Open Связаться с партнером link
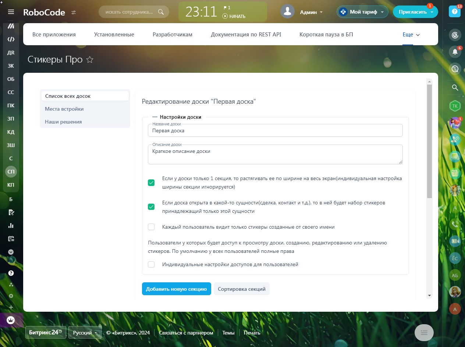This screenshot has width=465, height=347. 186,333
